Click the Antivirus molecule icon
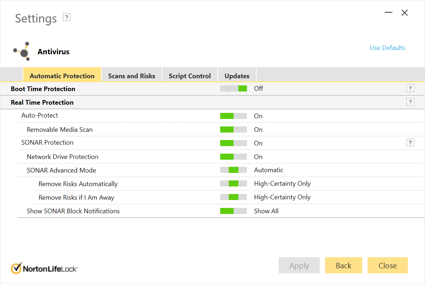Image resolution: width=425 pixels, height=284 pixels. tap(22, 51)
